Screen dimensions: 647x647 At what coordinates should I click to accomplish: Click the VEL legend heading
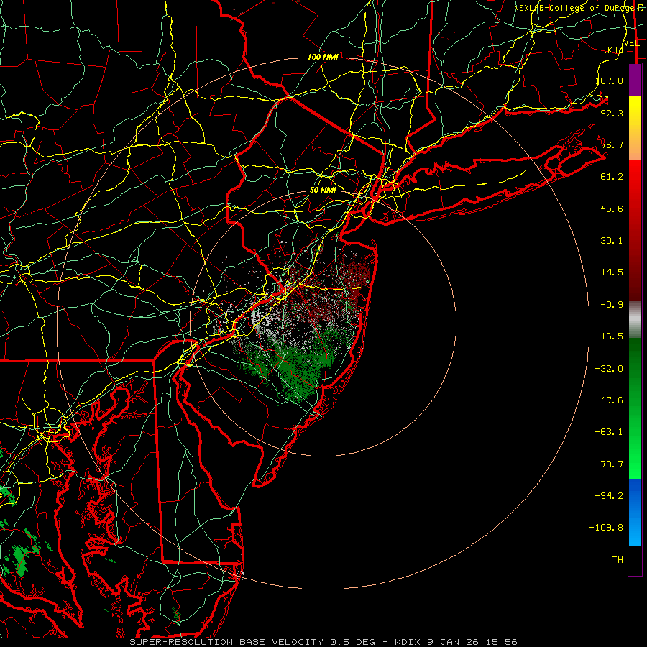[631, 43]
